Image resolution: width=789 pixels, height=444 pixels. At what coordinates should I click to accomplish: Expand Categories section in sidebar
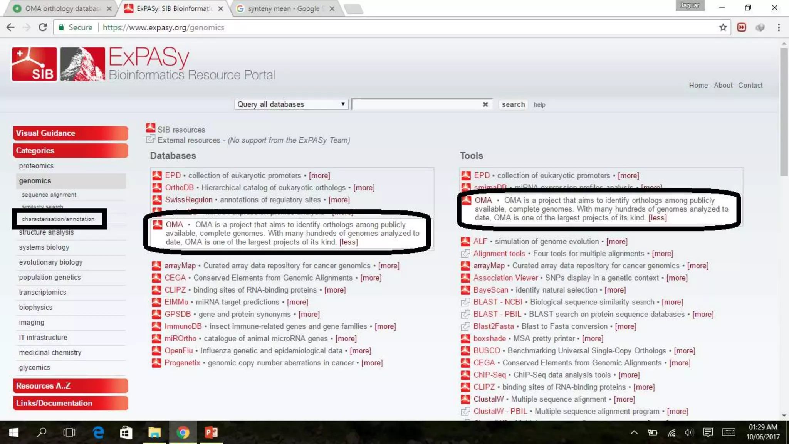click(x=70, y=151)
